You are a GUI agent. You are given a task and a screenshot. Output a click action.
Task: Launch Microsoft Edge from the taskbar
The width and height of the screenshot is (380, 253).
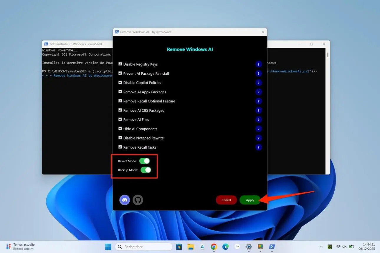[225, 247]
